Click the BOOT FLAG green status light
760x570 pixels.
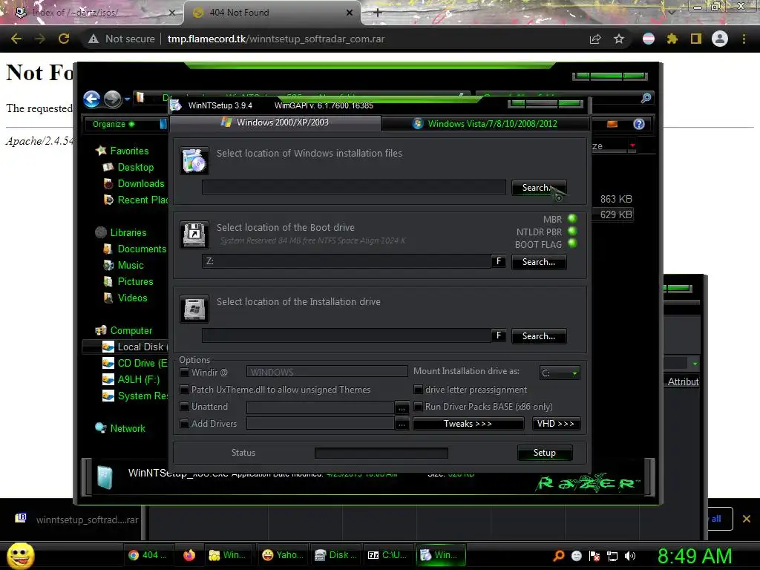(572, 243)
